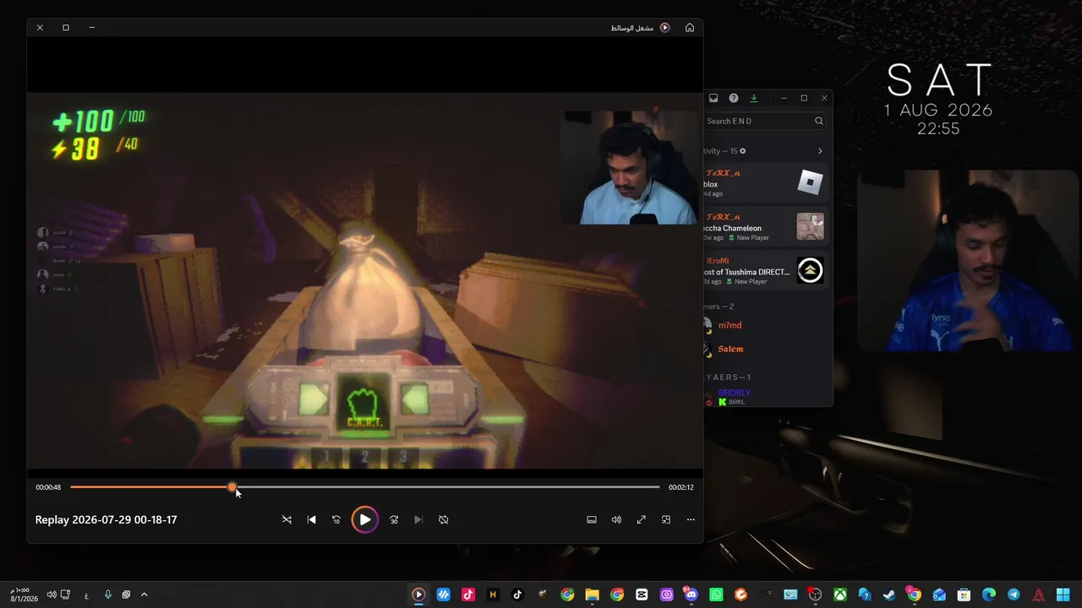This screenshot has width=1082, height=608.
Task: Open WhatsApp from the taskbar
Action: click(716, 594)
